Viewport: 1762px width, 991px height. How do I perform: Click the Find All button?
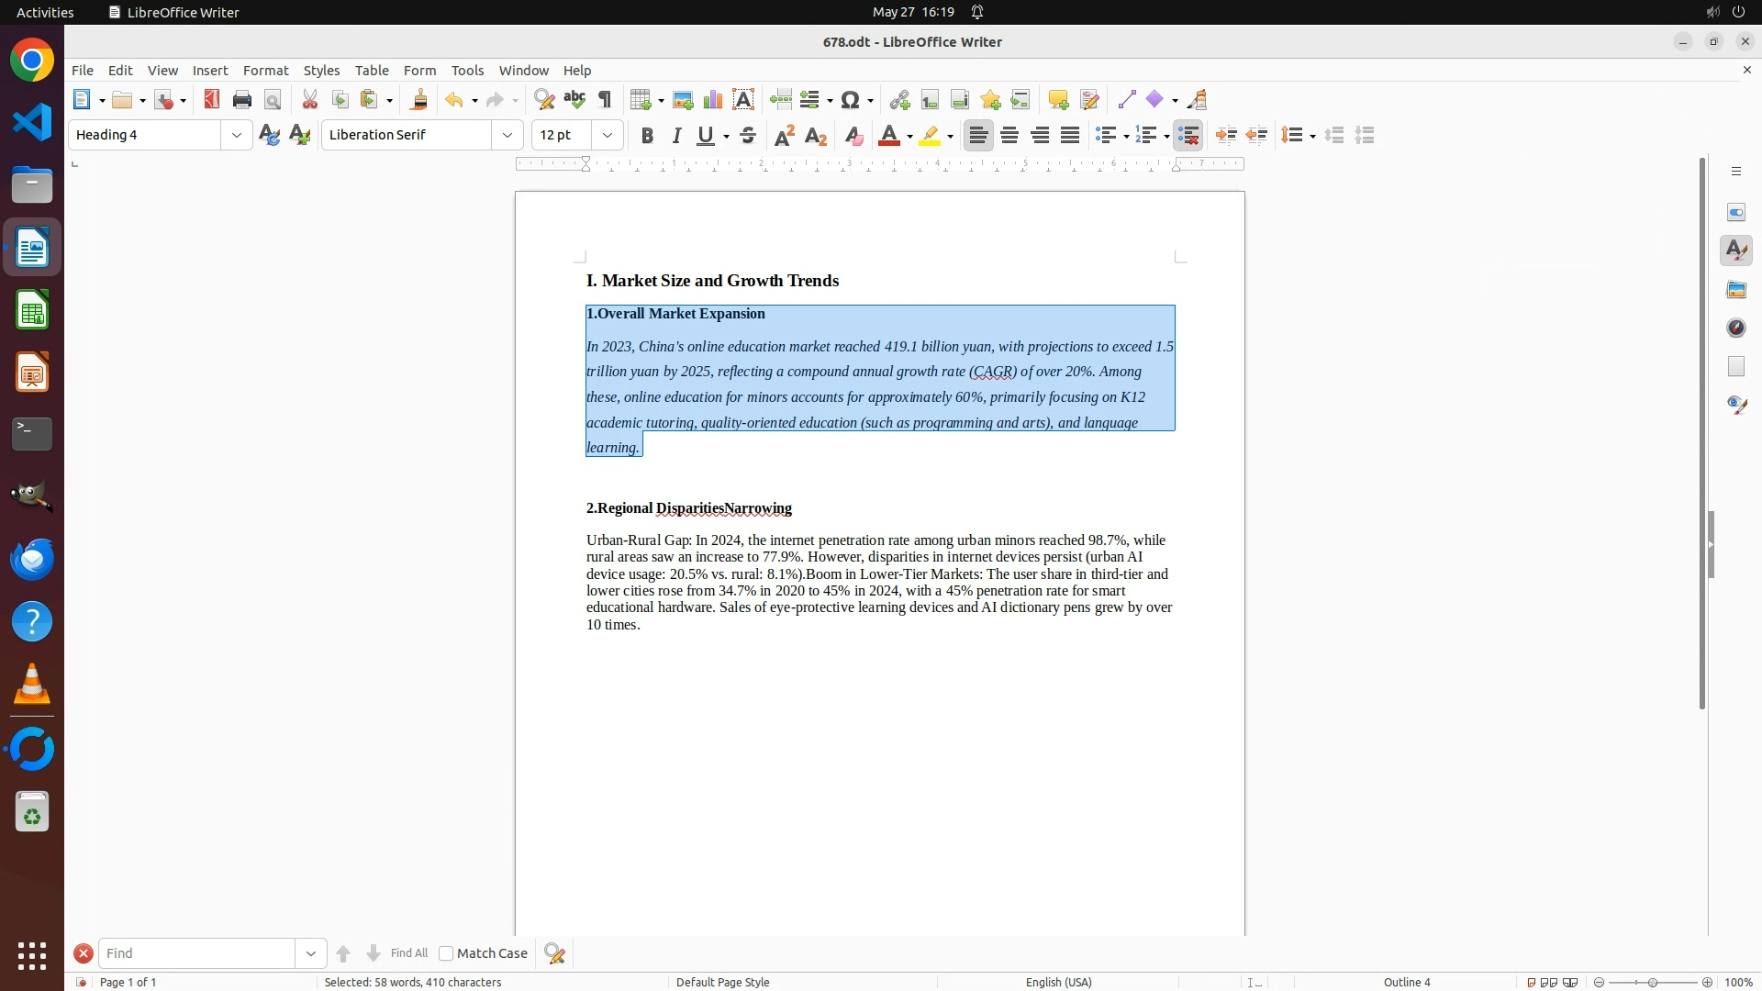coord(408,953)
